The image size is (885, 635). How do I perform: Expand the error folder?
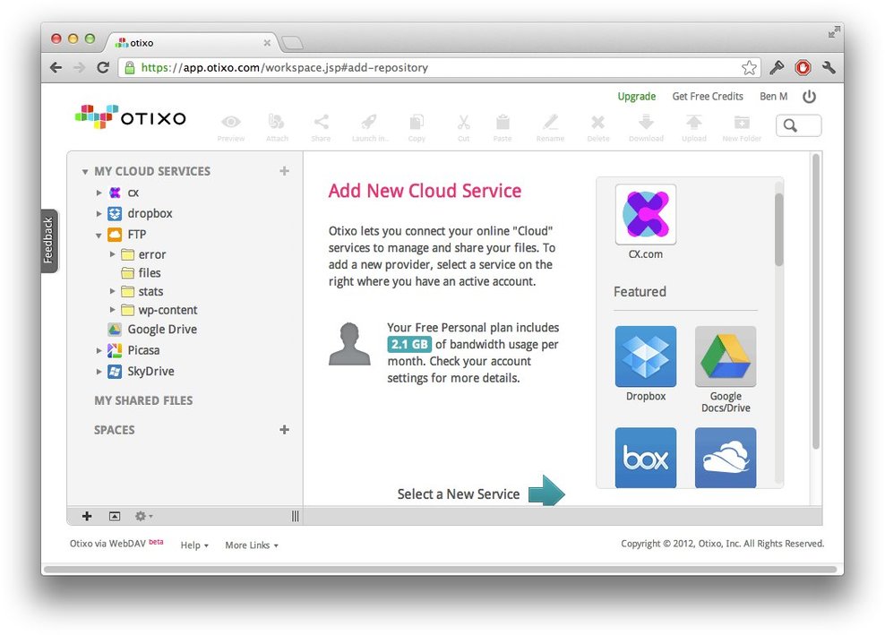[112, 254]
